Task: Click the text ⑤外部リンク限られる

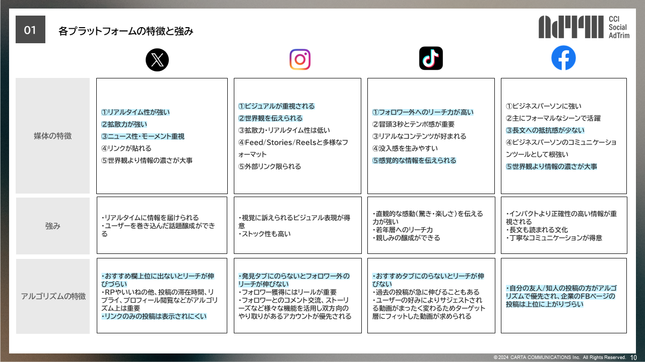Action: click(x=270, y=166)
